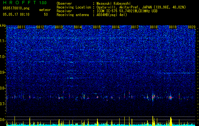The image size is (199, 126).
Task: Click the 0.8 kHz axis label
Action: point(3,88)
